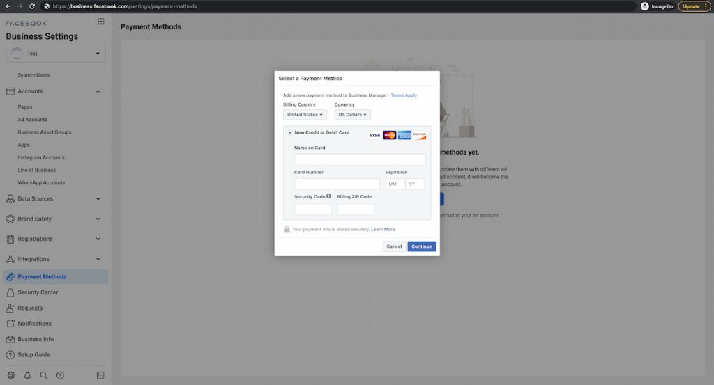Screen dimensions: 714x385
Task: Focus the Card Number field
Action: coord(337,184)
